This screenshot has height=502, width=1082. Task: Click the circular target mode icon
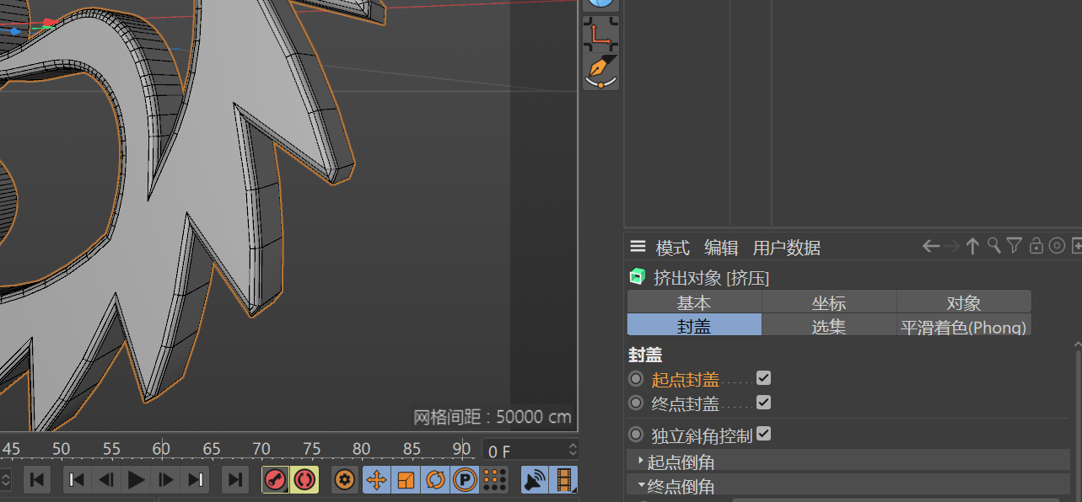point(1057,246)
